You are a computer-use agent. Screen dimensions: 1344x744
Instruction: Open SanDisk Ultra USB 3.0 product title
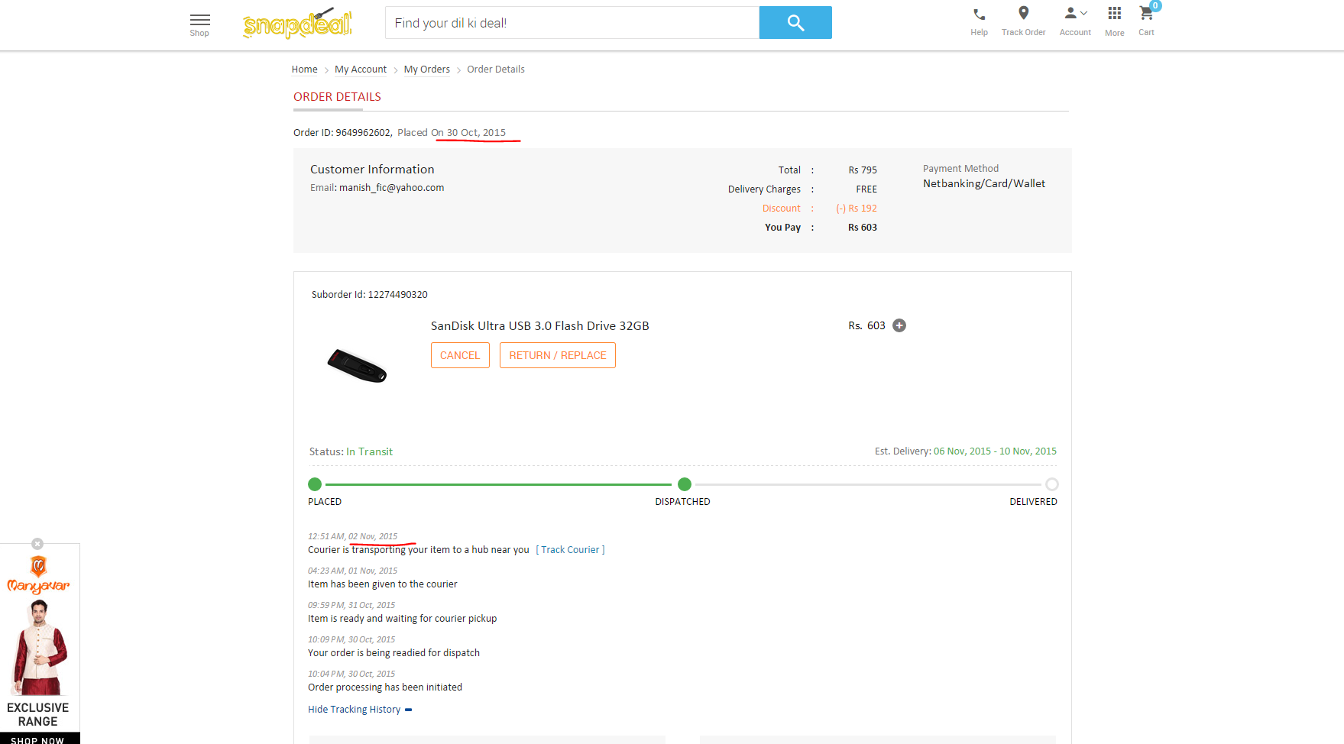tap(539, 326)
